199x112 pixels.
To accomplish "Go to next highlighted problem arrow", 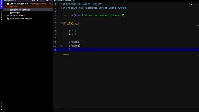I will (197, 4).
